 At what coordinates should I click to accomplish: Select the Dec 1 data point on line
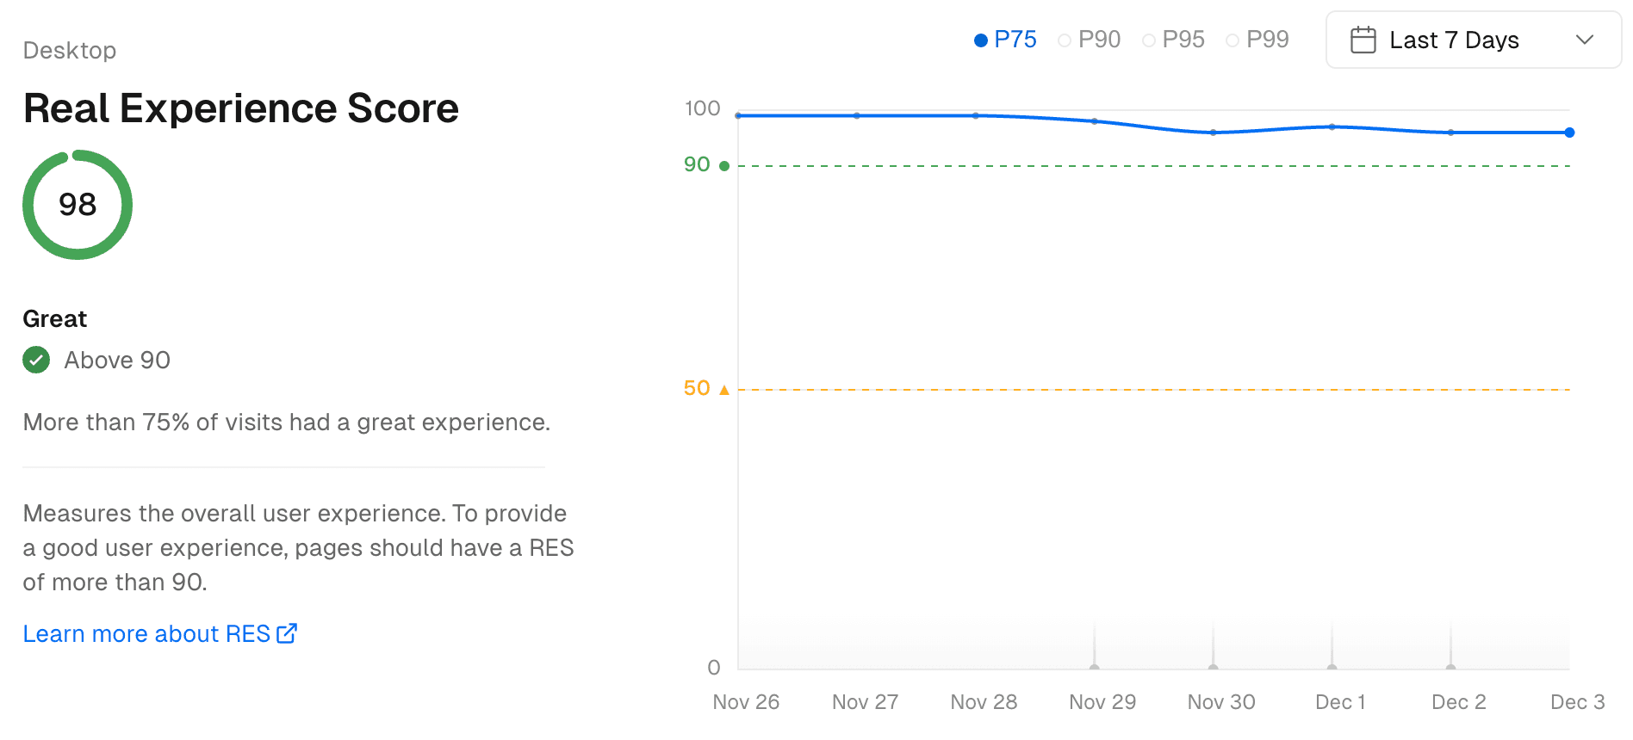1332,127
